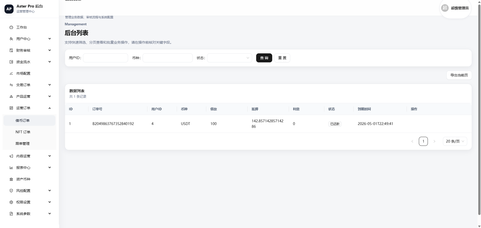Click the 超级管理员 avatar circle
This screenshot has height=228, width=481.
point(445,8)
